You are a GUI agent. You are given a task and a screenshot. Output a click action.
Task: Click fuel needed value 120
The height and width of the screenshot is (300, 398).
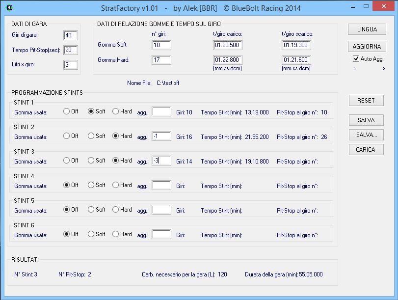point(222,274)
